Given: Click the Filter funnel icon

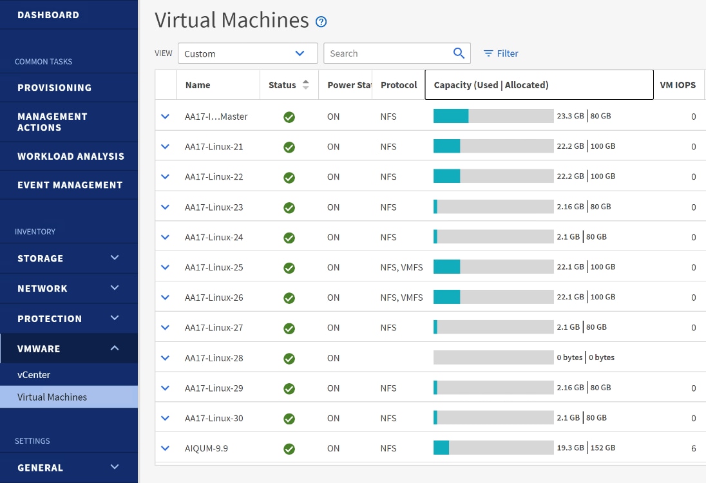Looking at the screenshot, I should 488,53.
